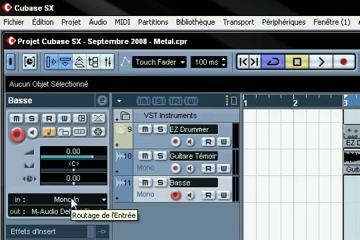Toggle monitor on the Basse track row
This screenshot has width=360, height=240.
coord(190,195)
